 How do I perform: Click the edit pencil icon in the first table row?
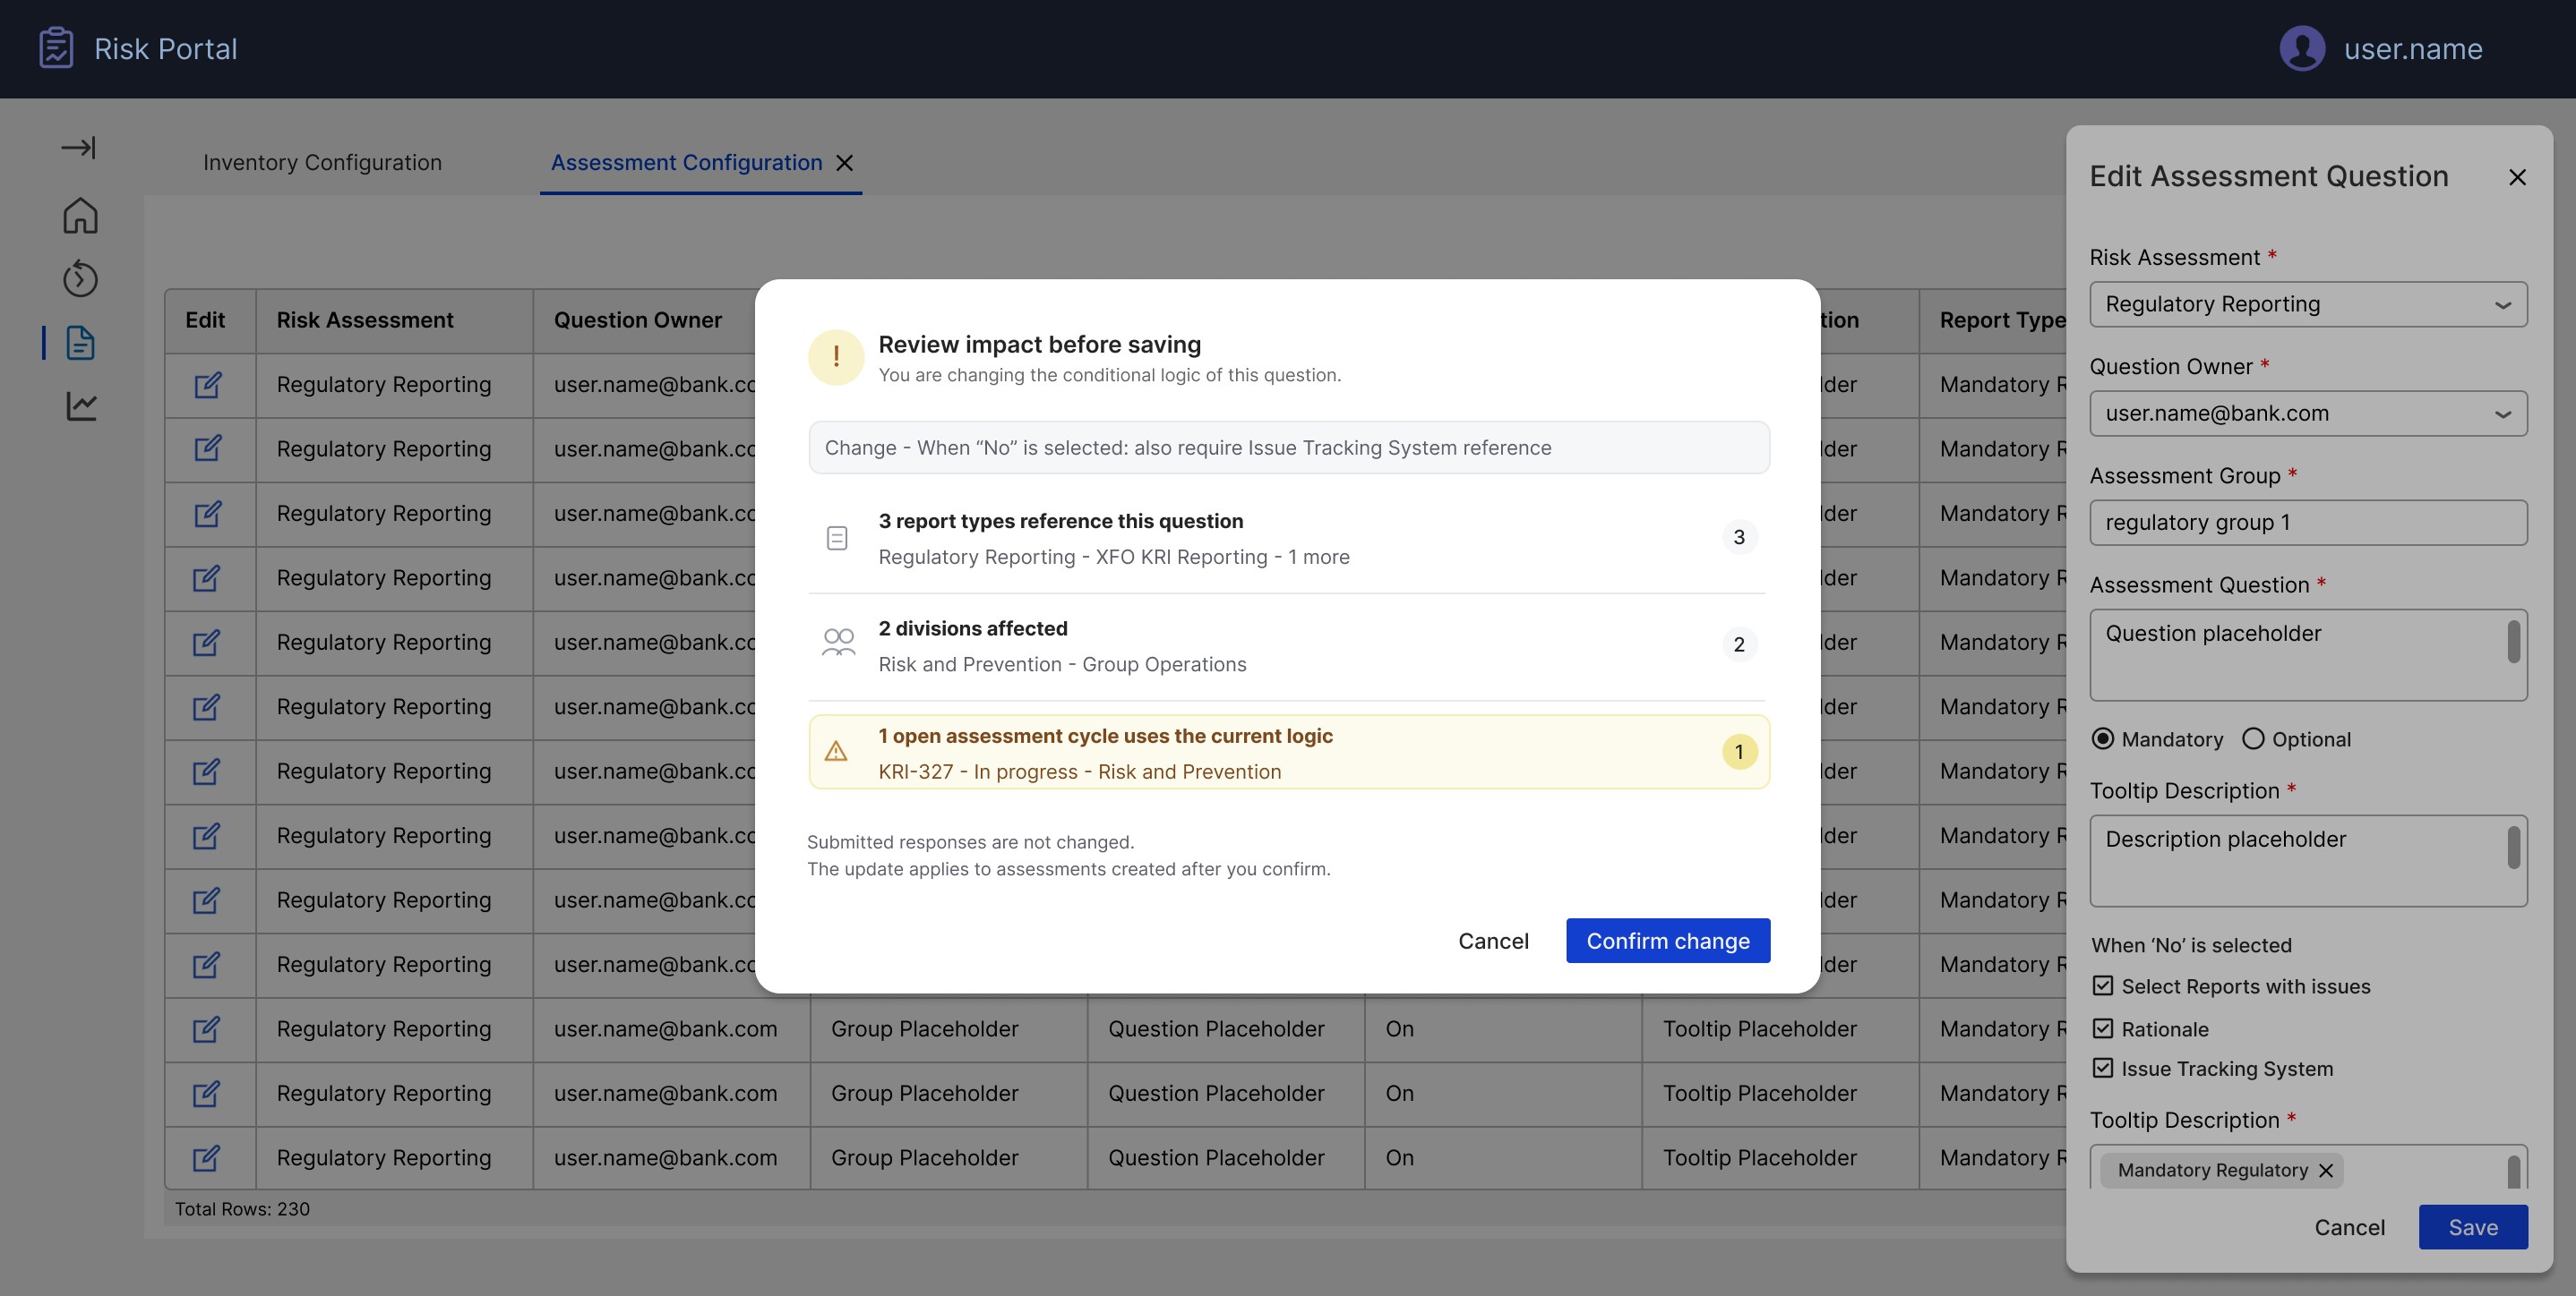click(x=207, y=385)
